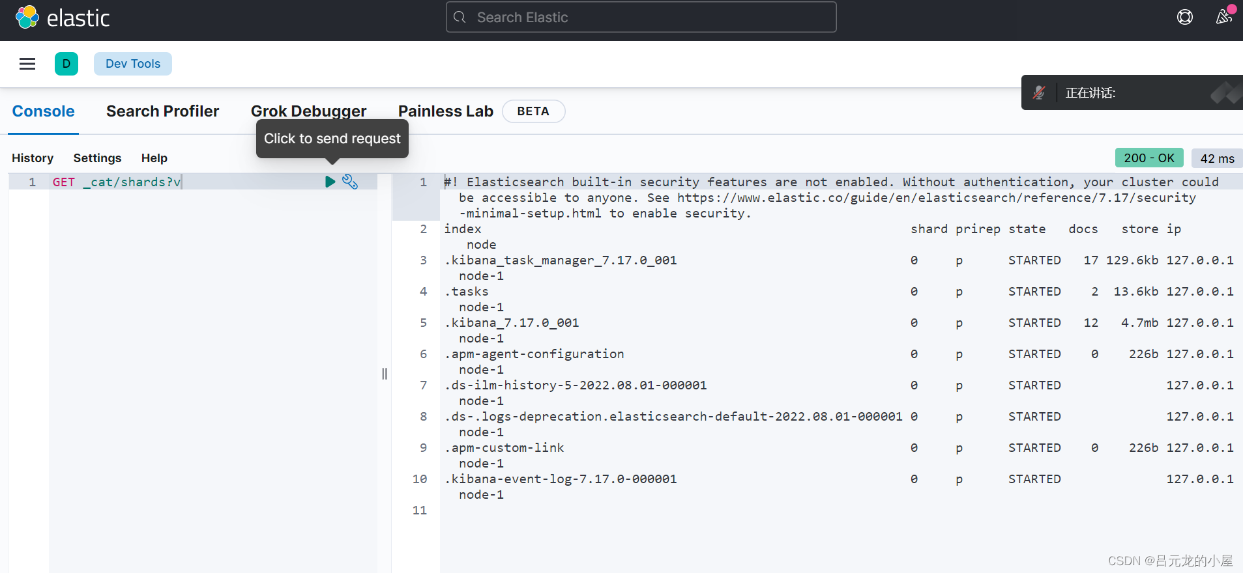Click the state column header
The height and width of the screenshot is (573, 1243).
click(x=1027, y=229)
